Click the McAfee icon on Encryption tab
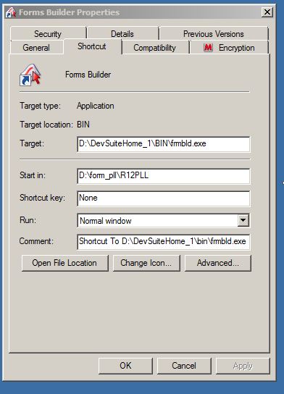284x394 pixels. 208,48
